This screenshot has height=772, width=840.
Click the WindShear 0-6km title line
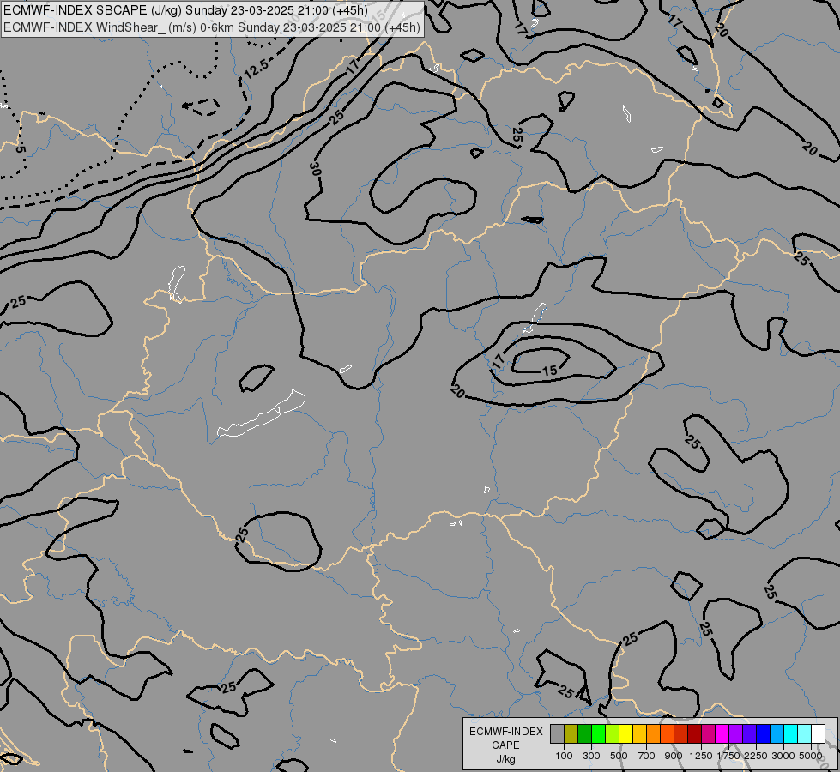[x=212, y=27]
